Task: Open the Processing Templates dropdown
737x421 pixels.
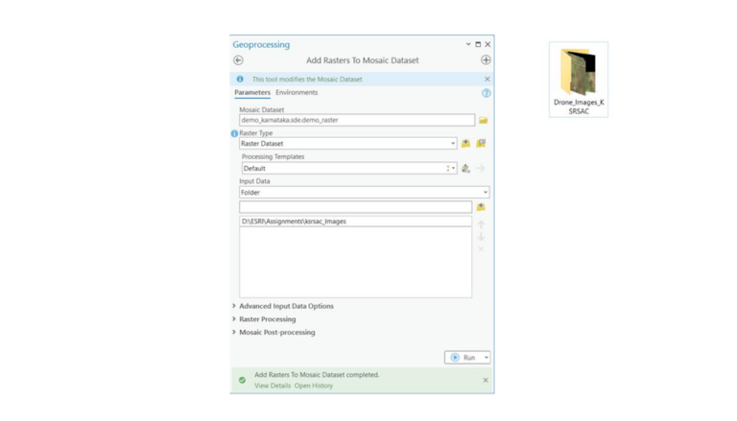Action: (x=452, y=168)
